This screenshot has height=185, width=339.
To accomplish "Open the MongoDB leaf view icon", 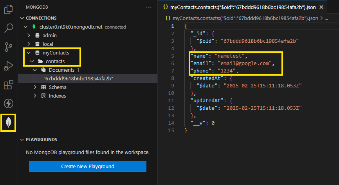I will (9, 122).
